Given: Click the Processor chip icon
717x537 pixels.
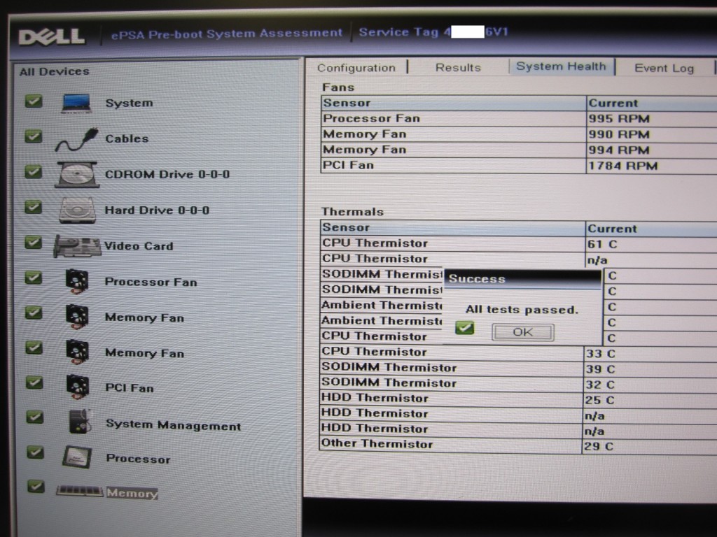Looking at the screenshot, I should [x=77, y=457].
